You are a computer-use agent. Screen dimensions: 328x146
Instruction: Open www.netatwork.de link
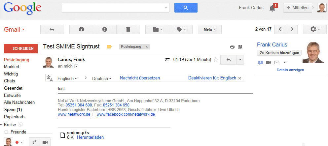[74, 114]
